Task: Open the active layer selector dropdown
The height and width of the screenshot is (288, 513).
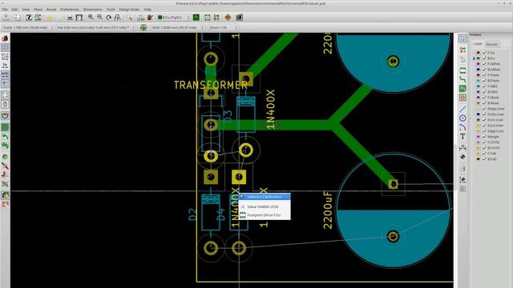Action: pyautogui.click(x=173, y=18)
